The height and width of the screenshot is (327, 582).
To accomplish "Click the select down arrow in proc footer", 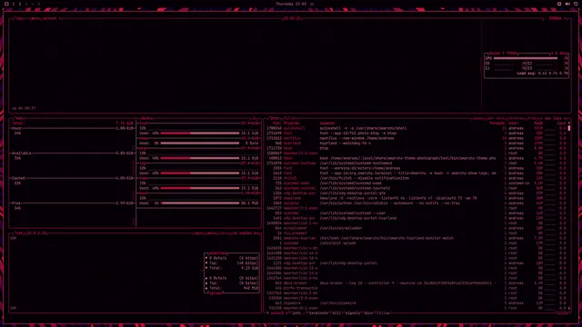I will [x=286, y=313].
